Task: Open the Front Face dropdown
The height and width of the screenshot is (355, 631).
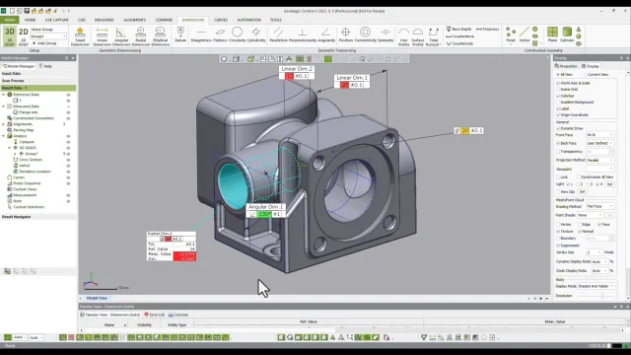Action: (x=599, y=135)
